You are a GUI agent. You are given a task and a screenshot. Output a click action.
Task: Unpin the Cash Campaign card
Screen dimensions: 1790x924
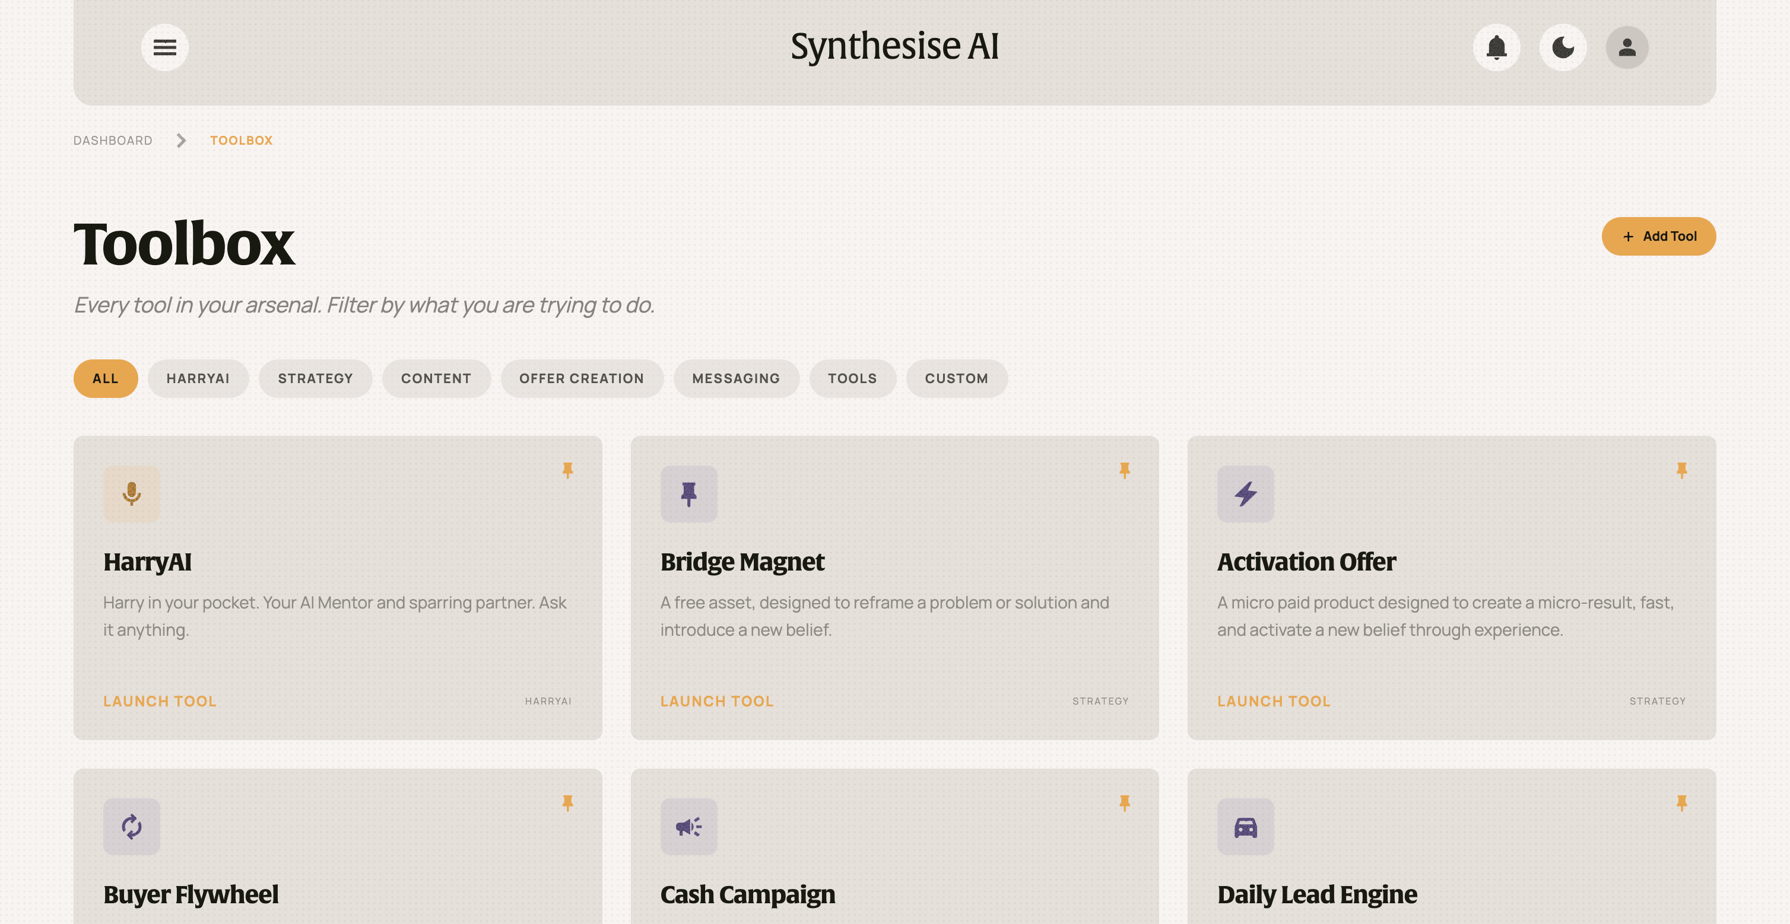point(1124,803)
